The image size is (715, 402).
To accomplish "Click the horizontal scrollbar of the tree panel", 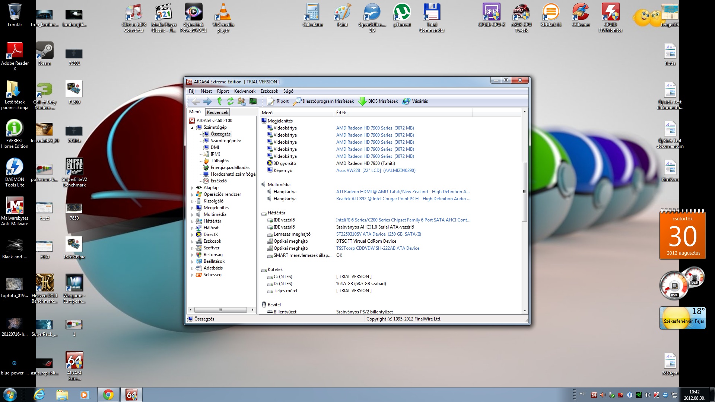I will pos(220,310).
